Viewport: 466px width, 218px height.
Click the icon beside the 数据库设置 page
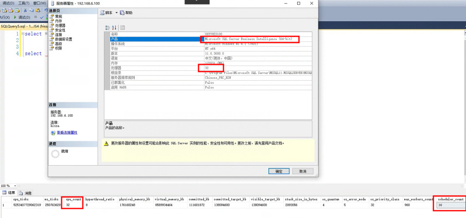(x=52, y=39)
